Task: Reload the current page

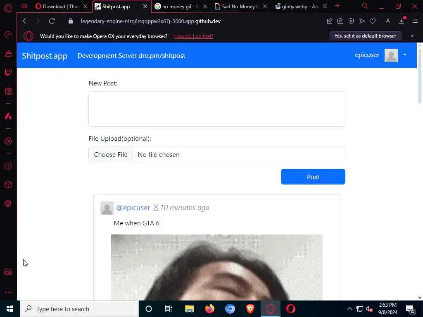Action: click(52, 21)
